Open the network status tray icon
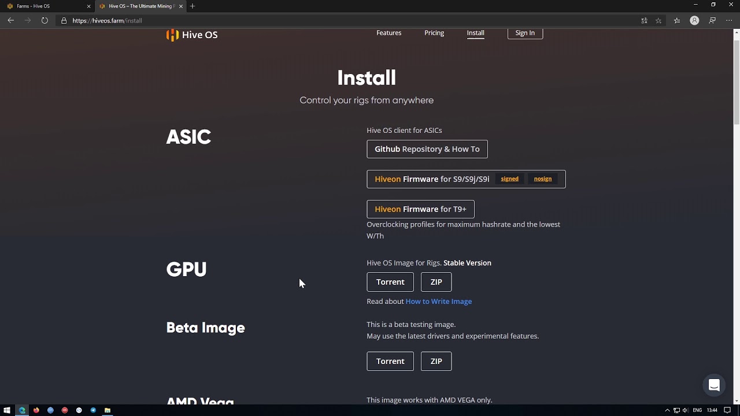 tap(676, 410)
